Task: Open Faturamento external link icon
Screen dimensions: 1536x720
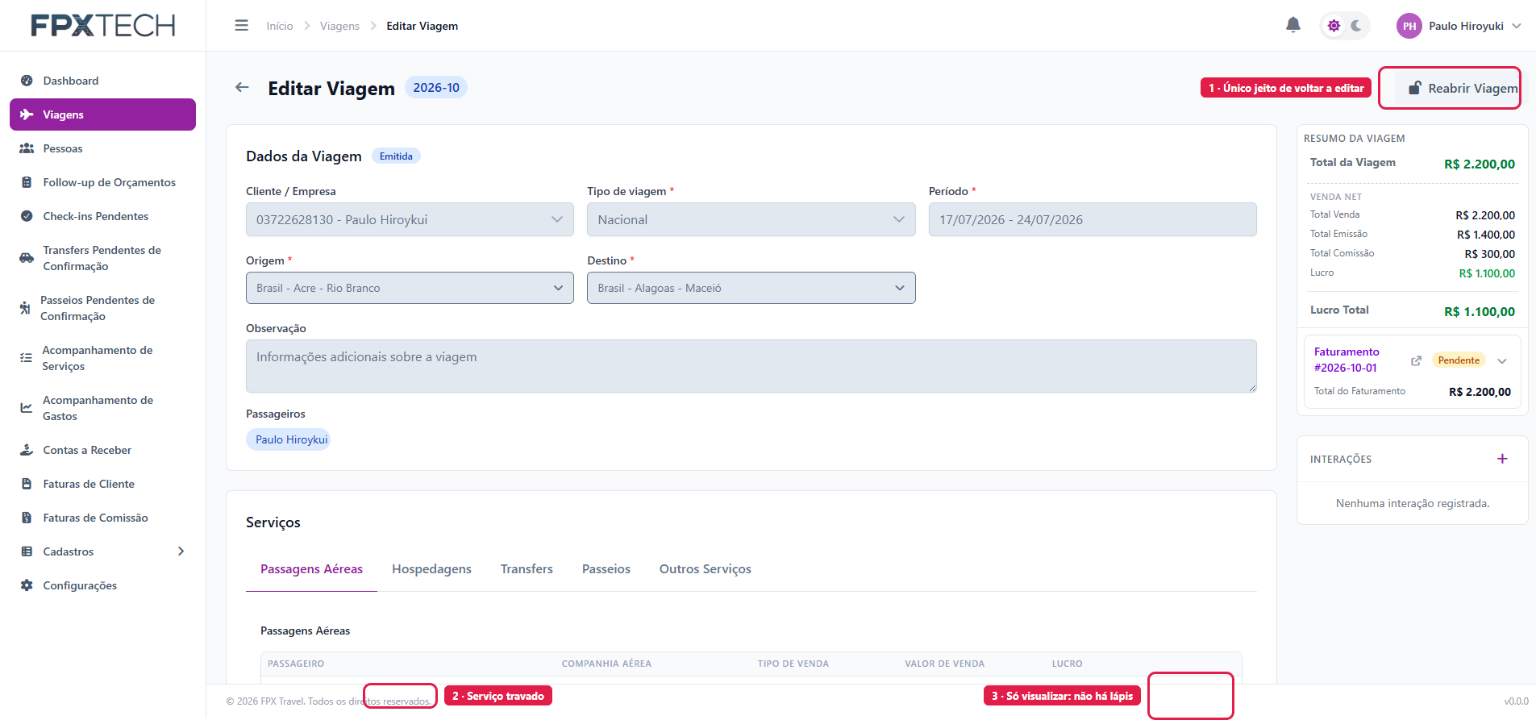Action: click(x=1416, y=360)
